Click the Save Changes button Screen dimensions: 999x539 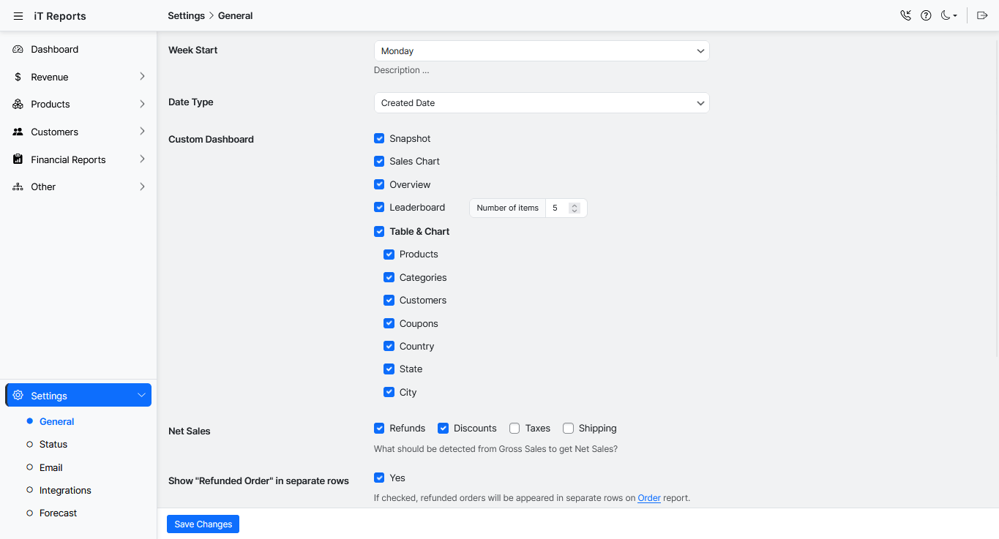coord(203,524)
